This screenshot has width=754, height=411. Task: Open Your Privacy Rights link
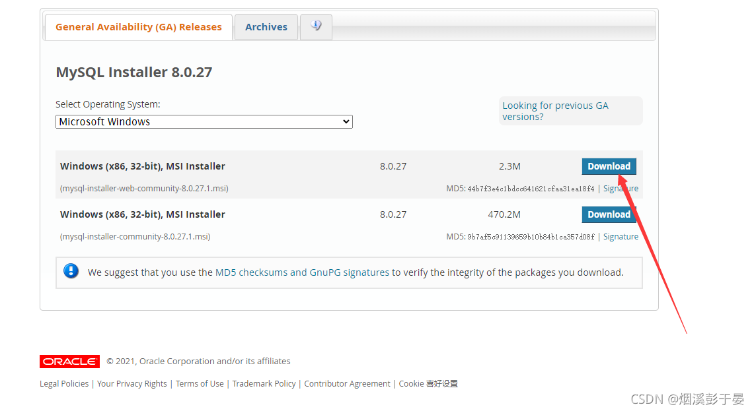click(132, 384)
